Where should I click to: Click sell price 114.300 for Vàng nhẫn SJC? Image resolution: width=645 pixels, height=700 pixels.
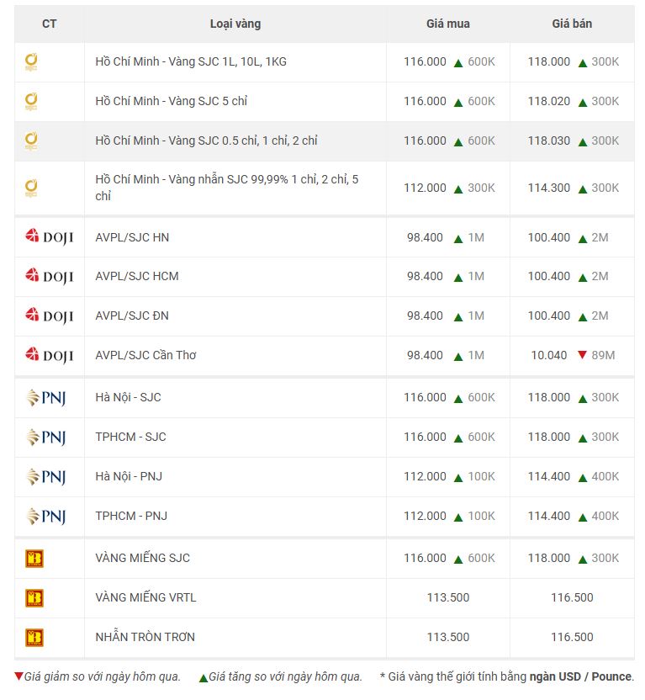pyautogui.click(x=549, y=188)
